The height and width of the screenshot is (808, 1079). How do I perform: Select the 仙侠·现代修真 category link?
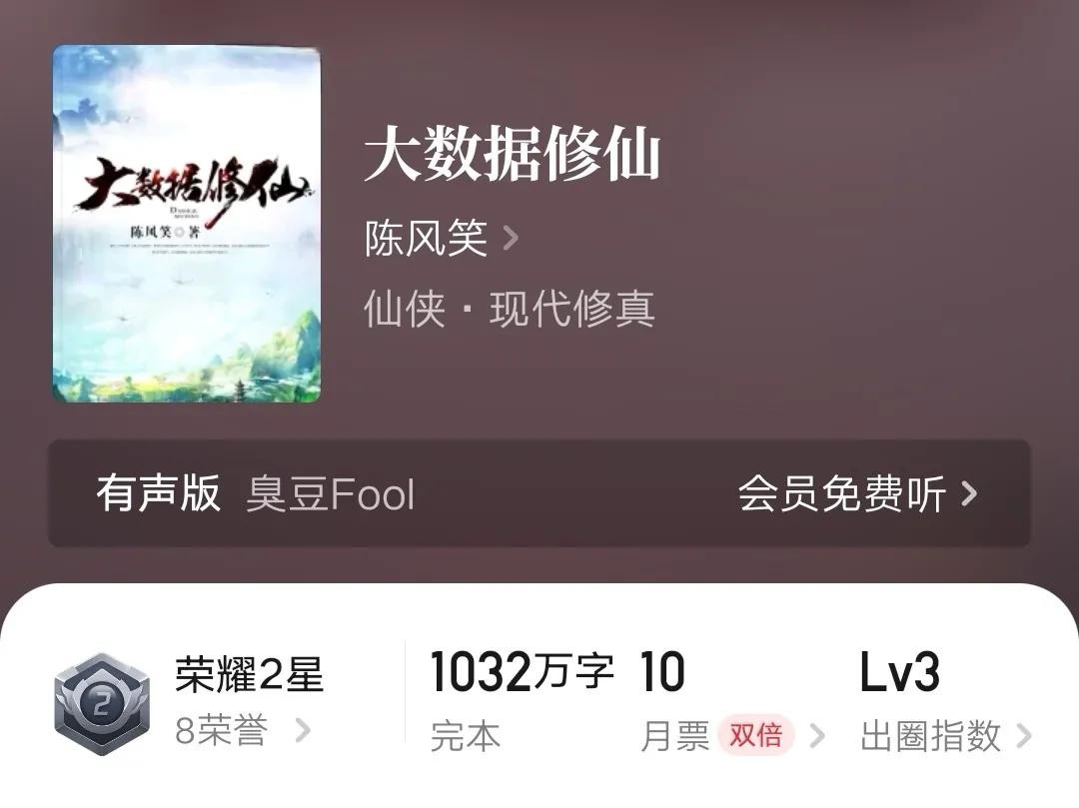click(510, 309)
